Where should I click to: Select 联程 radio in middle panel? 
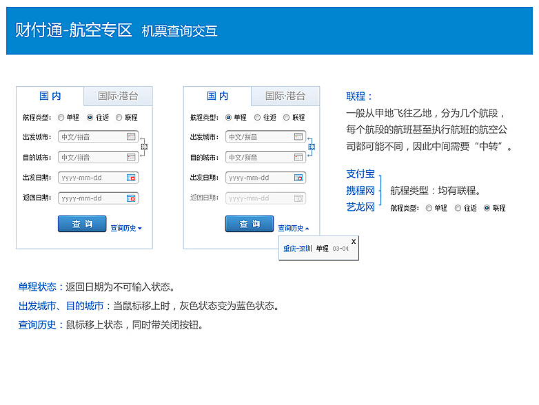pyautogui.click(x=286, y=118)
